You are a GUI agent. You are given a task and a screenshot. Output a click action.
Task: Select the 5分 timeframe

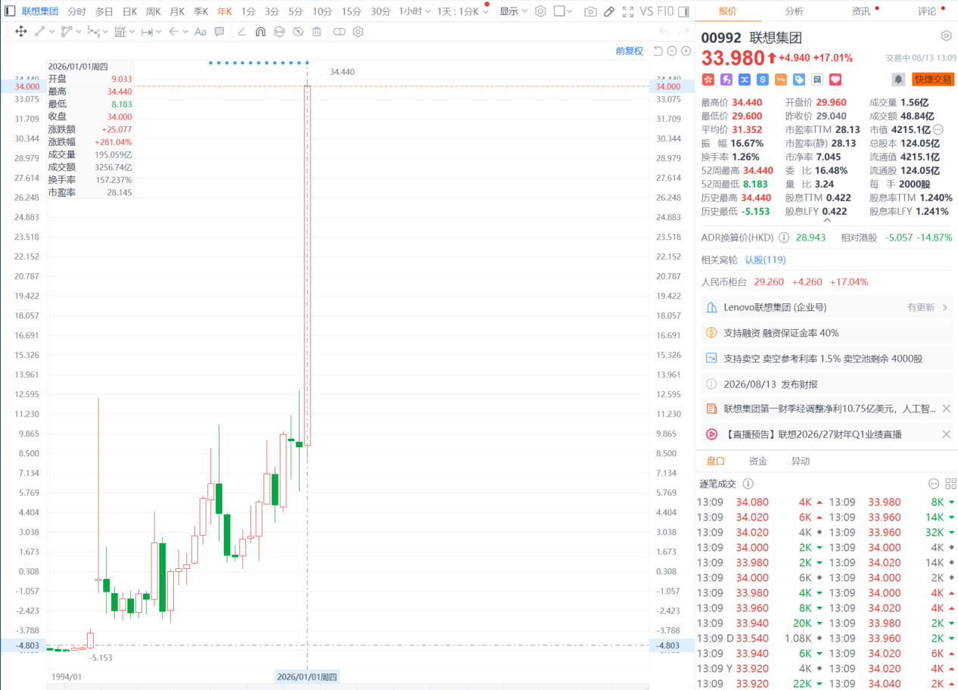[295, 11]
